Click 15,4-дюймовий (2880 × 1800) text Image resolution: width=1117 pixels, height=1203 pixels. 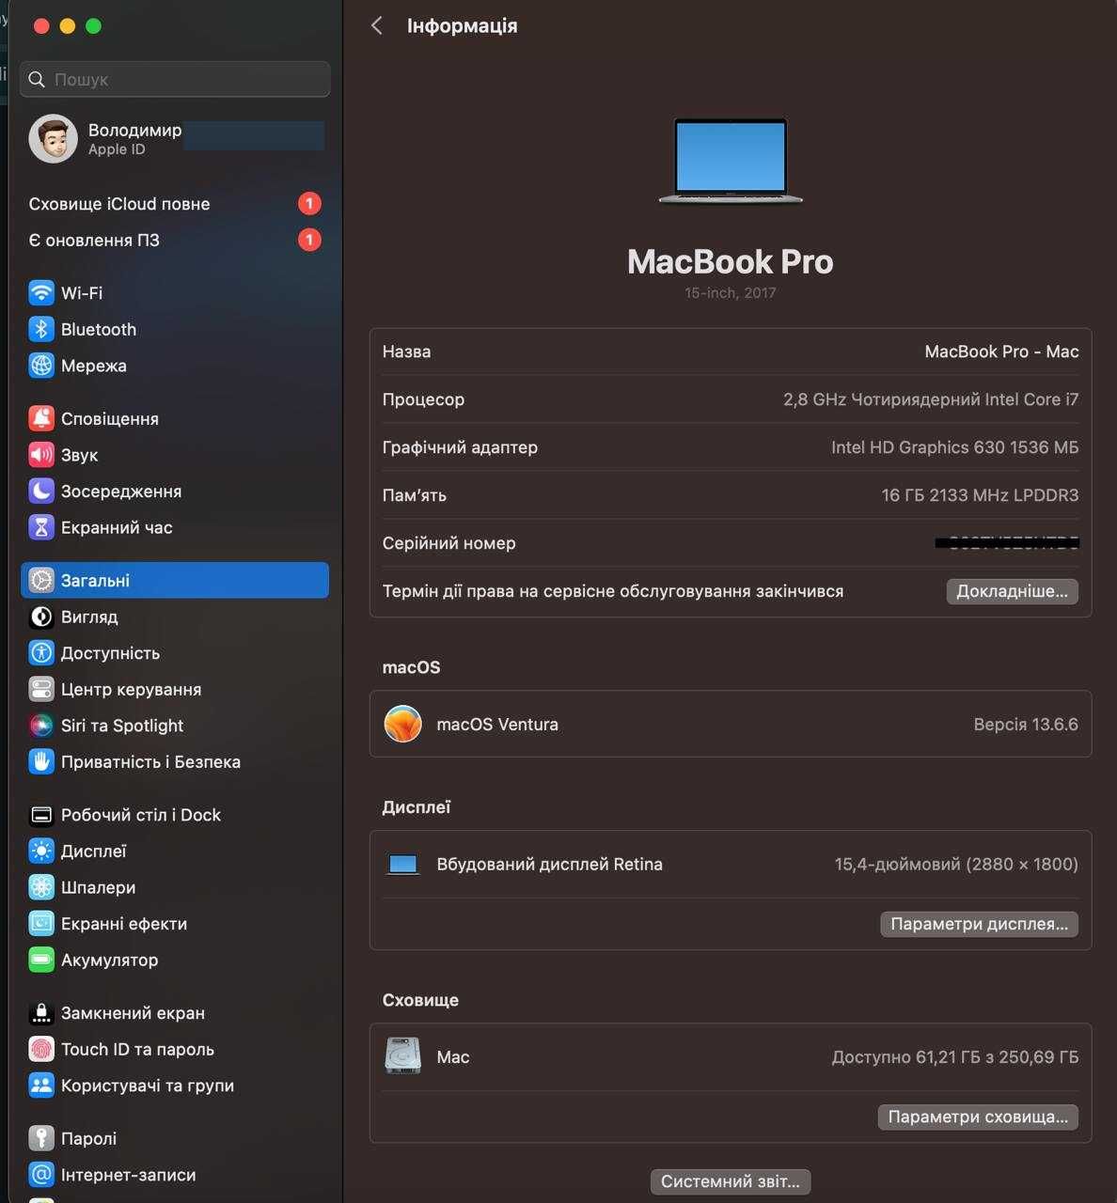click(956, 865)
